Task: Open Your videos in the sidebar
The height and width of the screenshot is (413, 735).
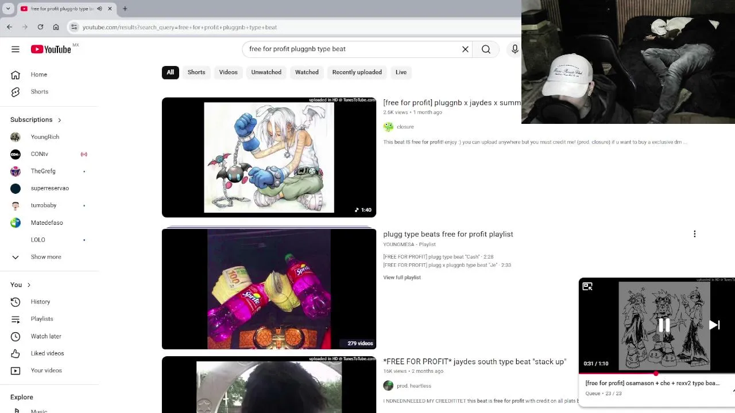Action: tap(46, 371)
